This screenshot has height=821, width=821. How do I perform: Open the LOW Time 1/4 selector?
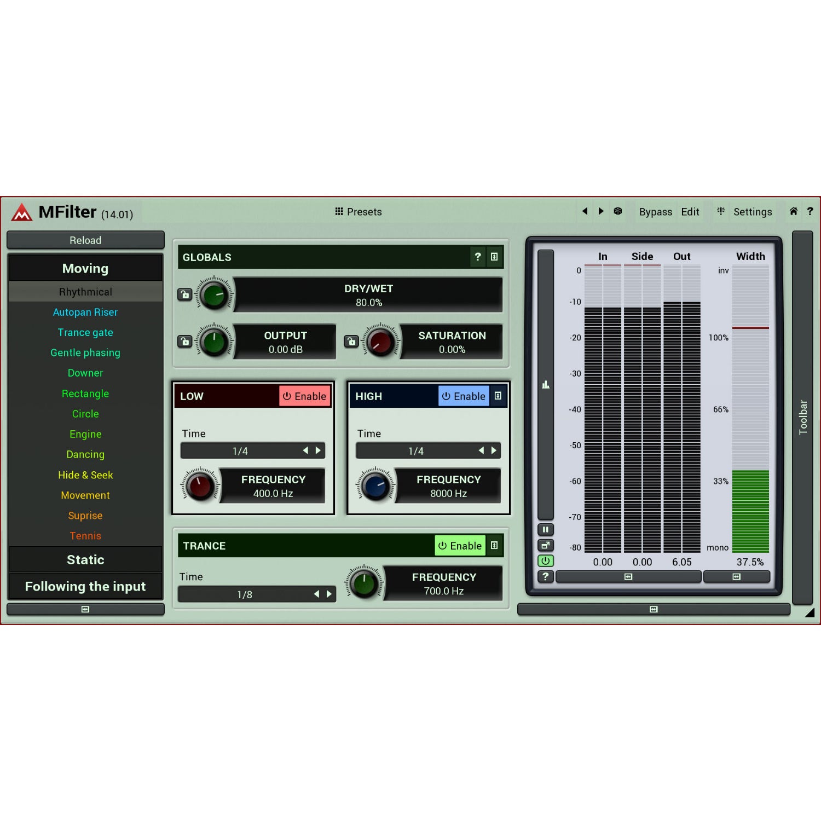[253, 451]
